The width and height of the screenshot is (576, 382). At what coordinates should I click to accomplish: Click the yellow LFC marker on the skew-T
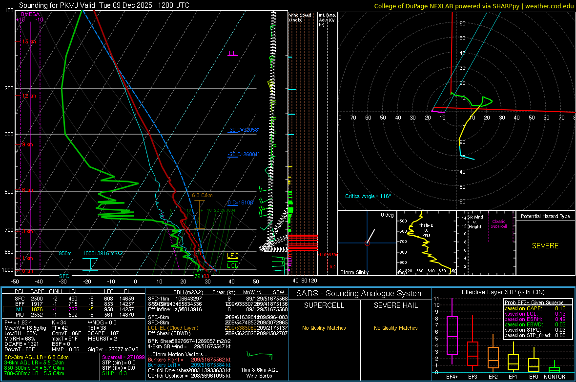coord(232,256)
